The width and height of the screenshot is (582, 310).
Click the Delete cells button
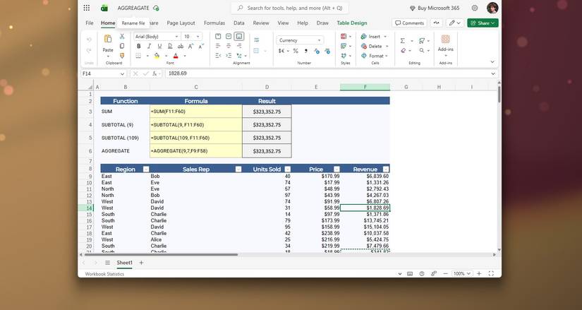click(x=375, y=46)
